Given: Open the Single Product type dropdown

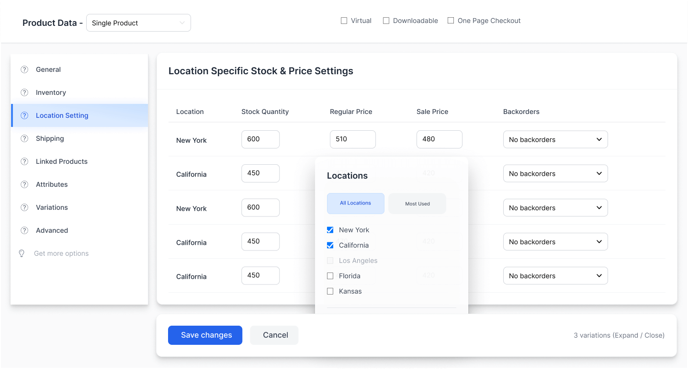Looking at the screenshot, I should 138,23.
